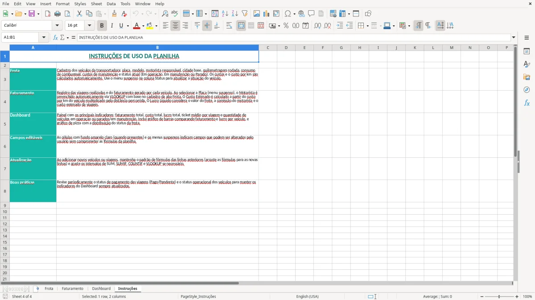Toggle Bold formatting
Image resolution: width=535 pixels, height=300 pixels.
102,26
